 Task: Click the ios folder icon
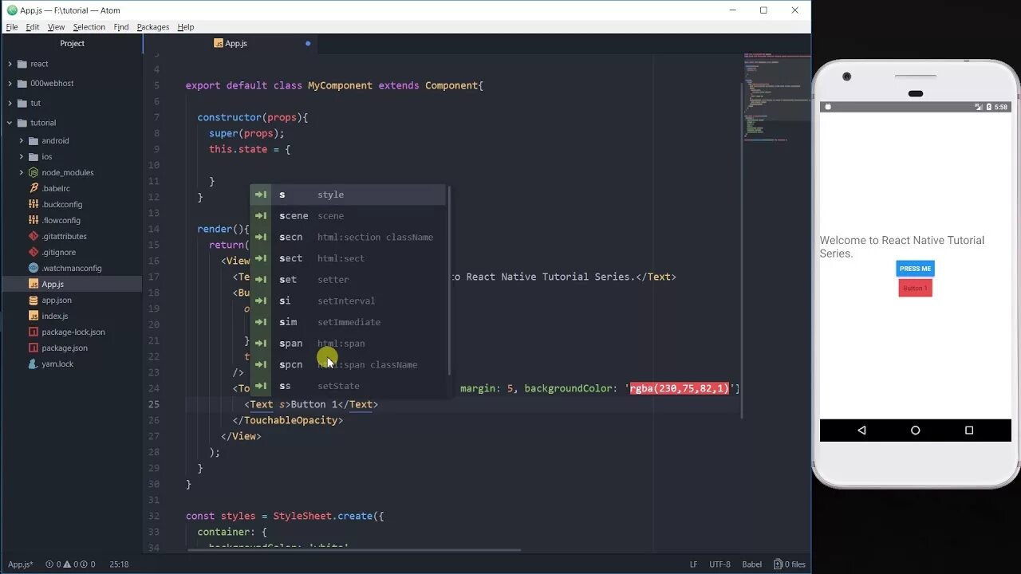click(x=34, y=156)
